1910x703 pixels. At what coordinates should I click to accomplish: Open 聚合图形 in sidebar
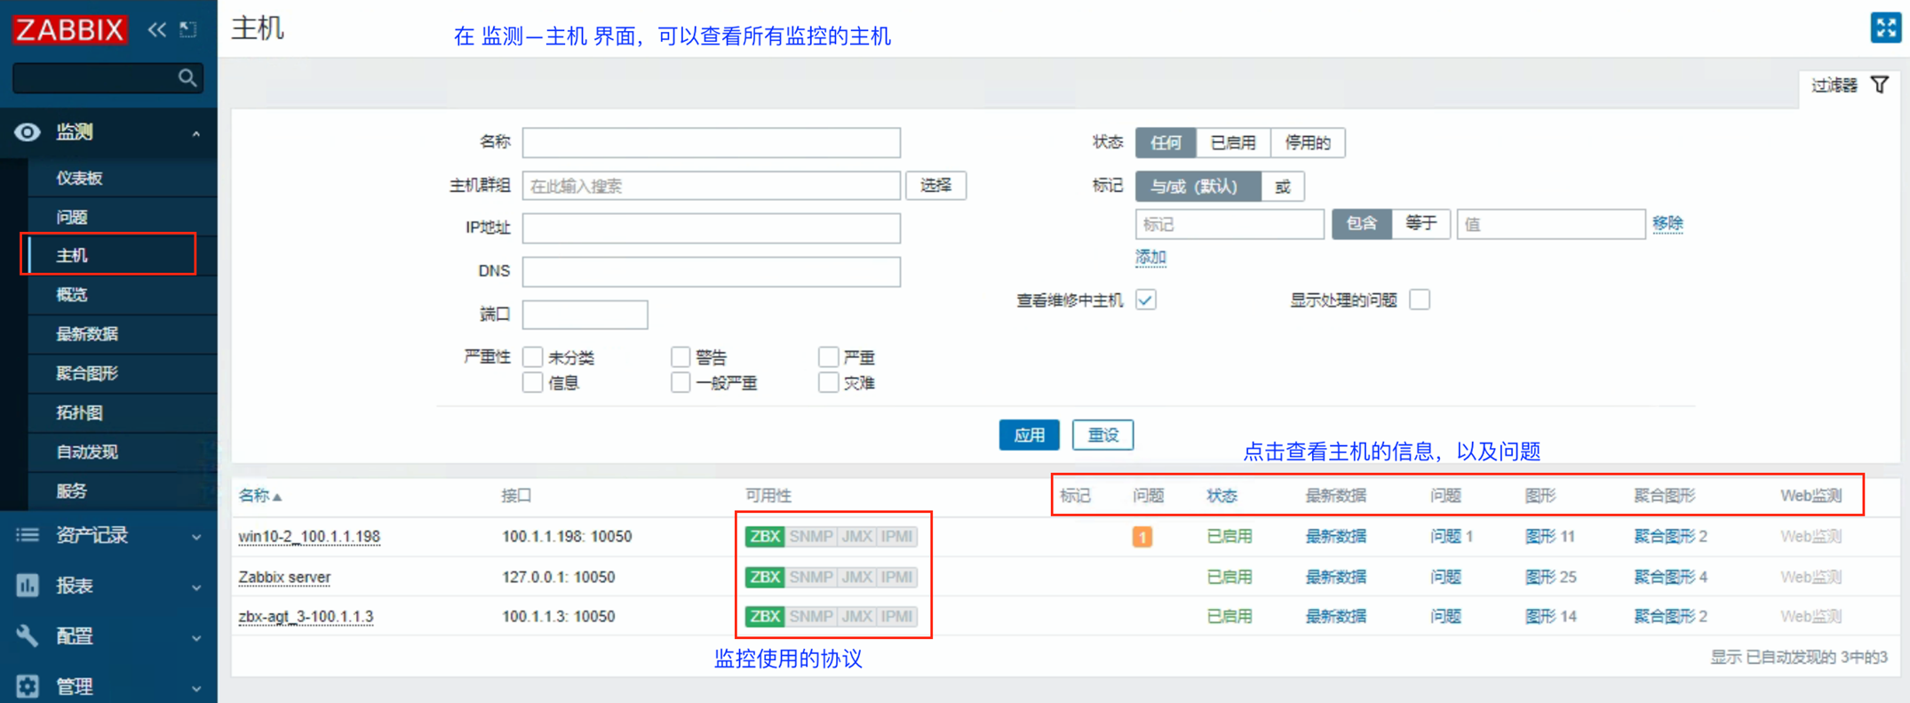pos(87,373)
